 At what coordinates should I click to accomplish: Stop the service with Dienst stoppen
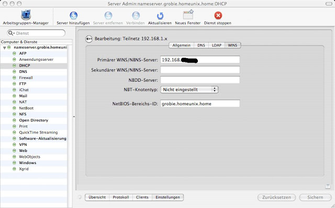click(218, 15)
